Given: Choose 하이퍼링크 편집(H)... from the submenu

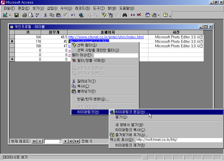Looking at the screenshot, I should click(132, 112).
